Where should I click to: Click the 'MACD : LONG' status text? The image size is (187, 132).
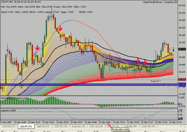pyautogui.click(x=36, y=12)
